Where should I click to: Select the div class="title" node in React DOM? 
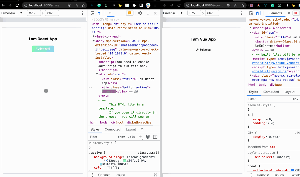[128, 81]
